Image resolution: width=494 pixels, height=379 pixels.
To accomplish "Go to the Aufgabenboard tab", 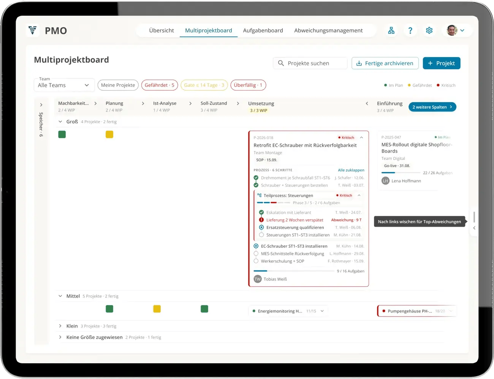I will [x=263, y=30].
